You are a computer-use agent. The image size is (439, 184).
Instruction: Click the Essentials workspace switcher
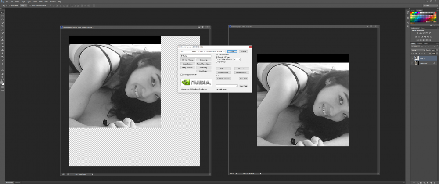click(430, 5)
